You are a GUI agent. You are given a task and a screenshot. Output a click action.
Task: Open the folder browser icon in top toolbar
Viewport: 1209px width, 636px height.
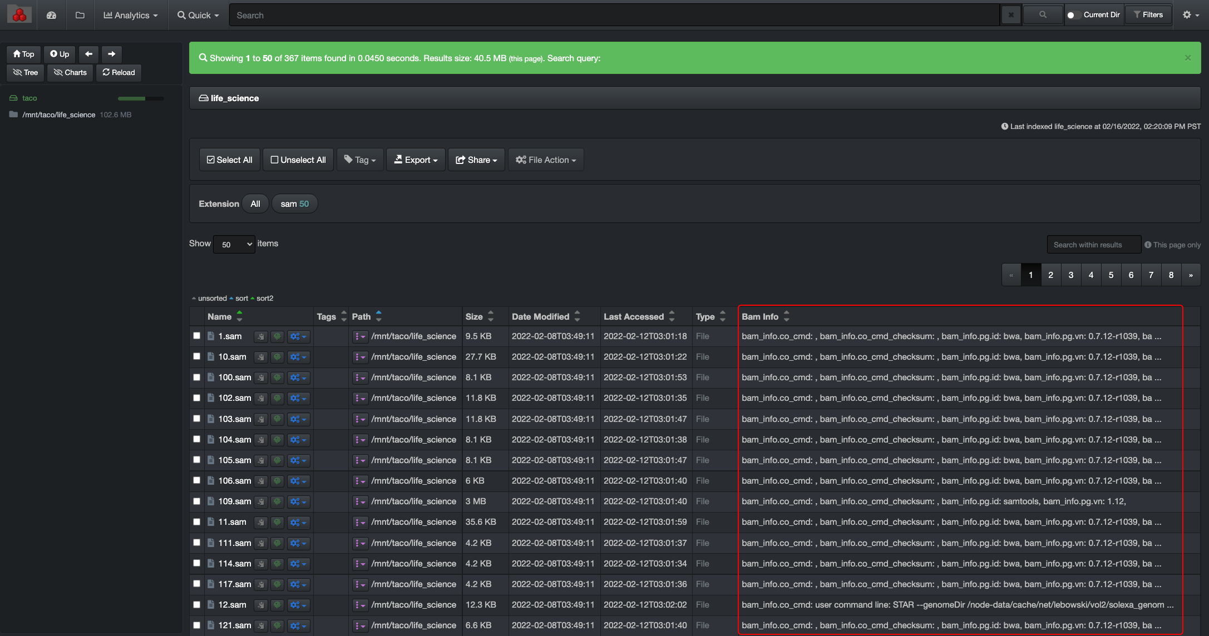point(80,15)
